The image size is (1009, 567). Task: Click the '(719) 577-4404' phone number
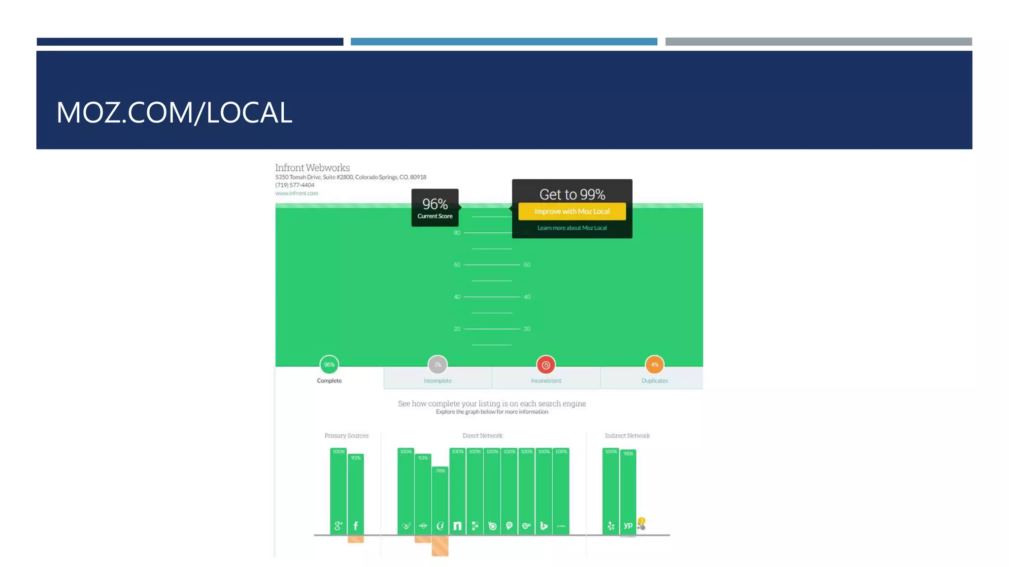295,185
